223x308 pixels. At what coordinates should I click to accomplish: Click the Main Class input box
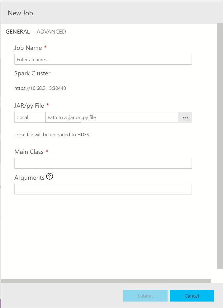[103, 163]
